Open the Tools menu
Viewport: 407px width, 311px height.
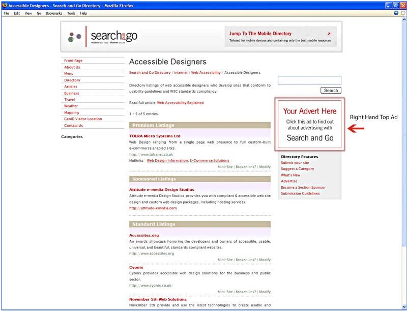pos(71,13)
